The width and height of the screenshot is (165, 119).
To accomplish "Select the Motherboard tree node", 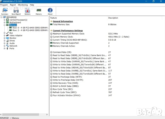I will tap(15, 23).
